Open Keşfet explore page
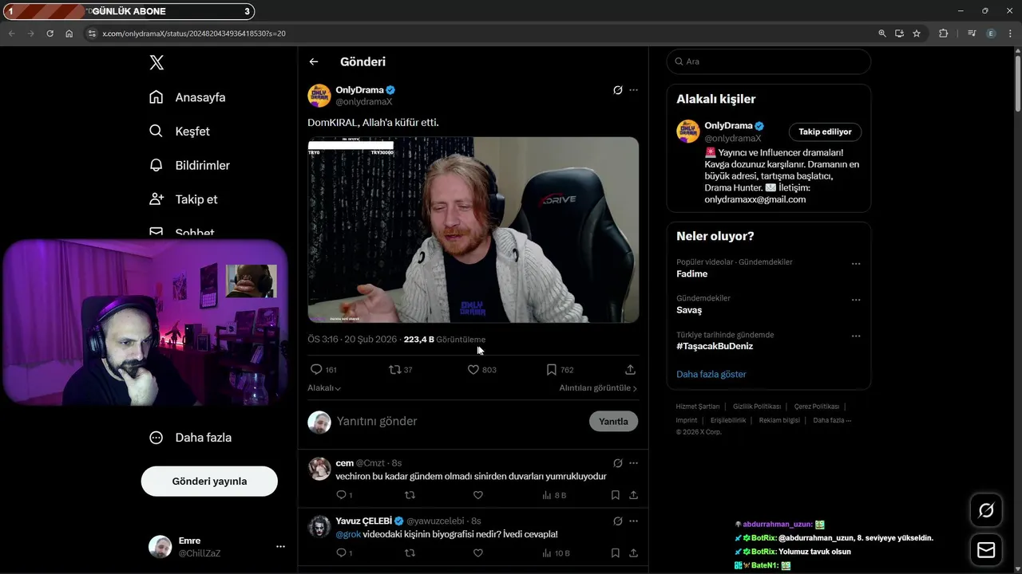Viewport: 1022px width, 574px height. tap(179, 131)
